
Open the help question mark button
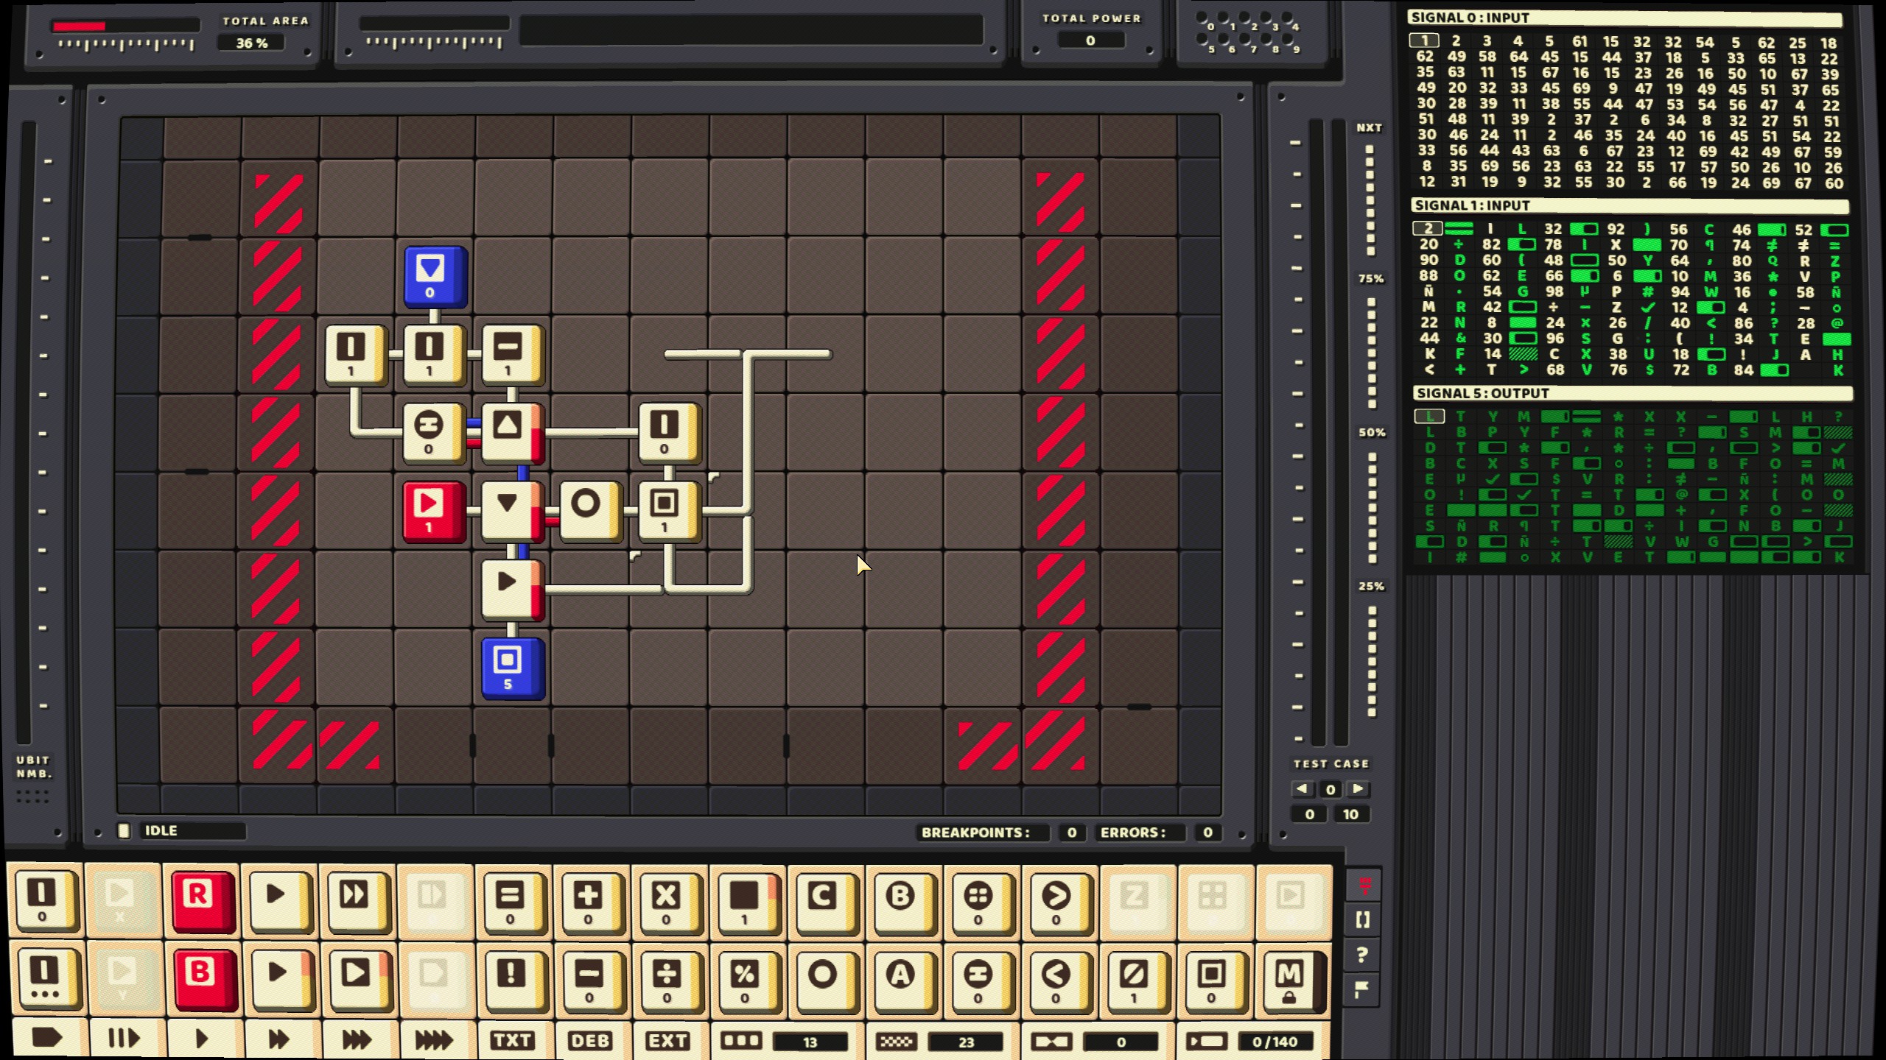(1362, 955)
